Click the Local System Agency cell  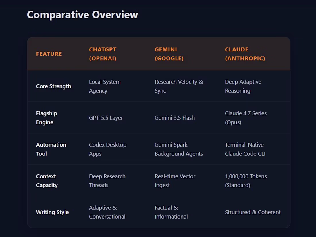pyautogui.click(x=105, y=86)
